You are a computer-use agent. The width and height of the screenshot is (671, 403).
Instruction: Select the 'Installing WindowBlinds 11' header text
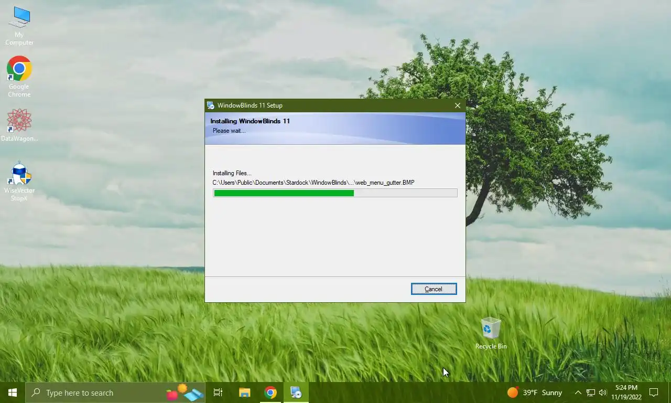point(250,121)
